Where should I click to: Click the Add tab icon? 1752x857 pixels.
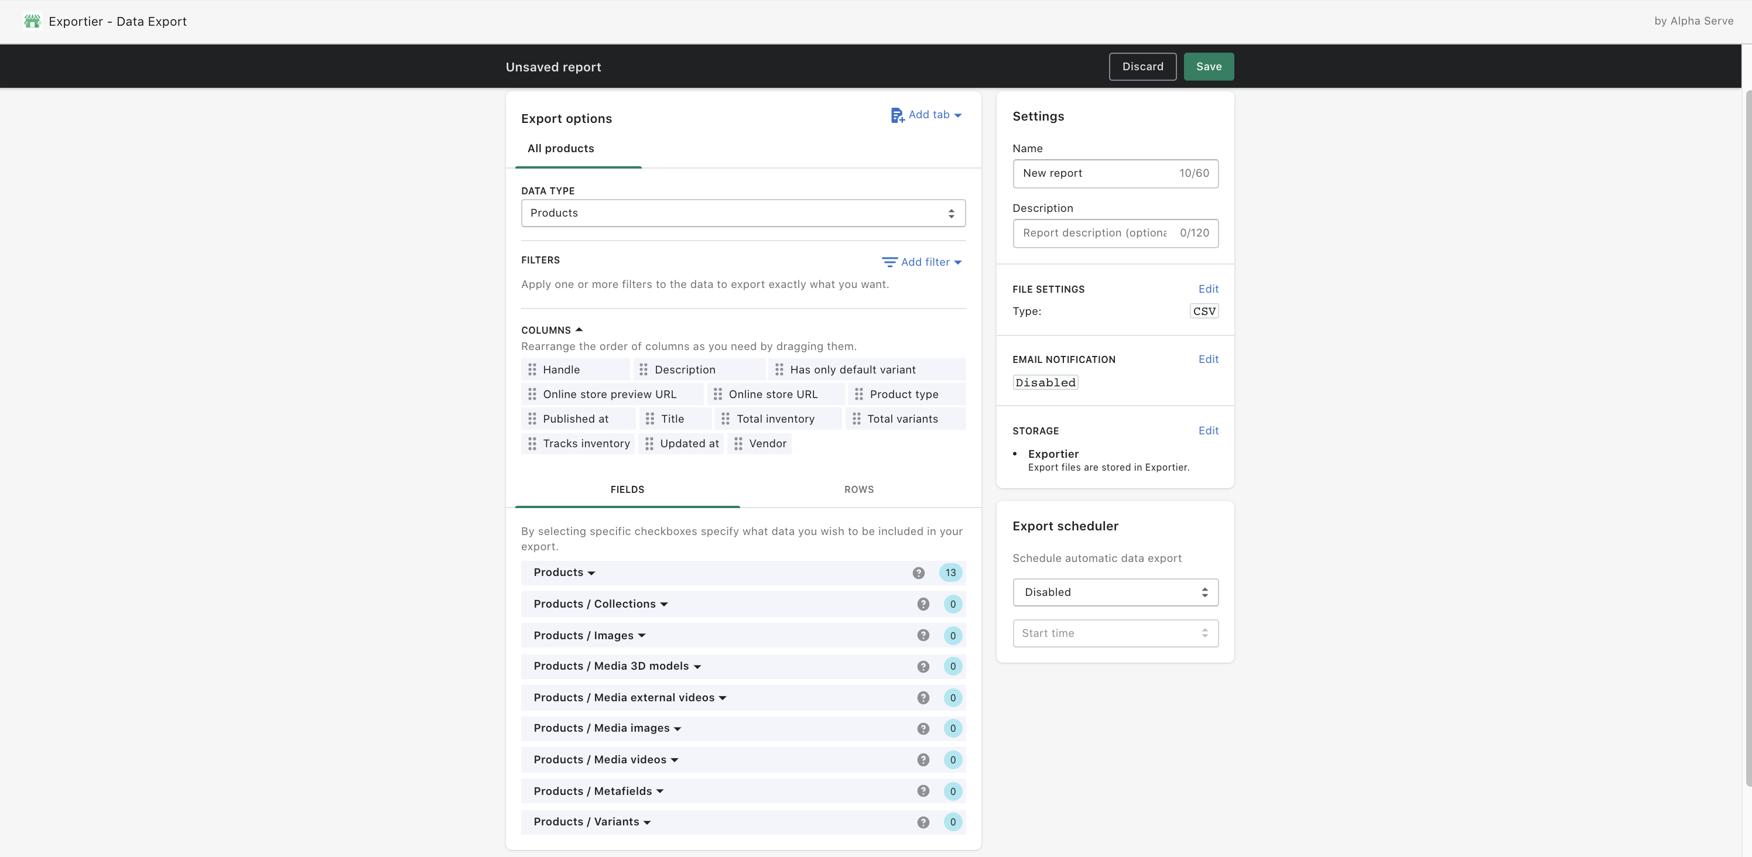point(896,114)
